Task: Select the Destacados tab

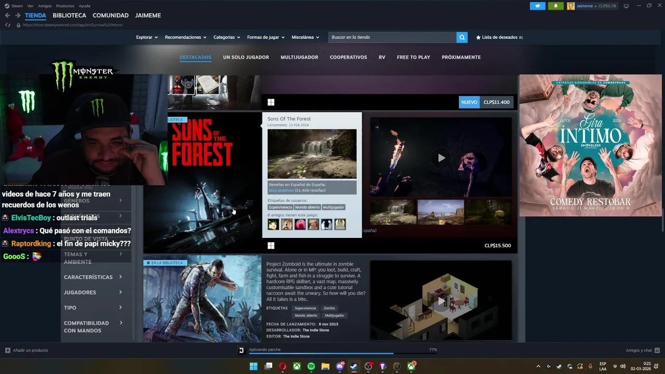Action: pos(195,57)
